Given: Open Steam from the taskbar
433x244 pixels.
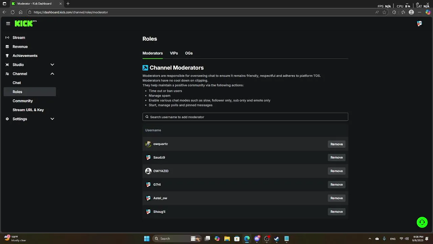Looking at the screenshot, I should coord(276,239).
